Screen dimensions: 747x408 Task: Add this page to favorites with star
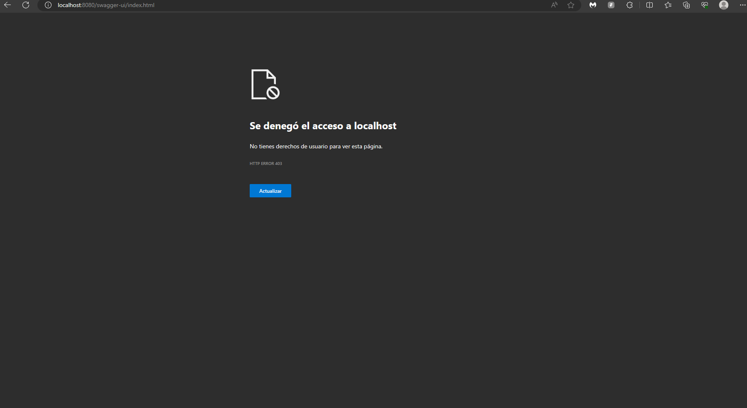(x=571, y=5)
